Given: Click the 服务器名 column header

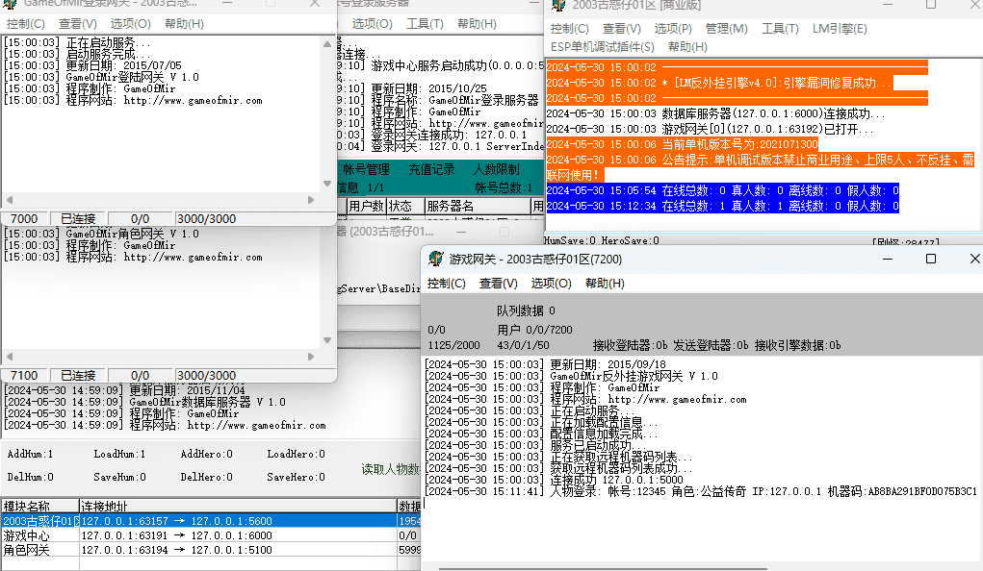Looking at the screenshot, I should 477,206.
